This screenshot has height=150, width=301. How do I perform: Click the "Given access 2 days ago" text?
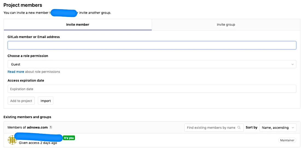click(38, 143)
